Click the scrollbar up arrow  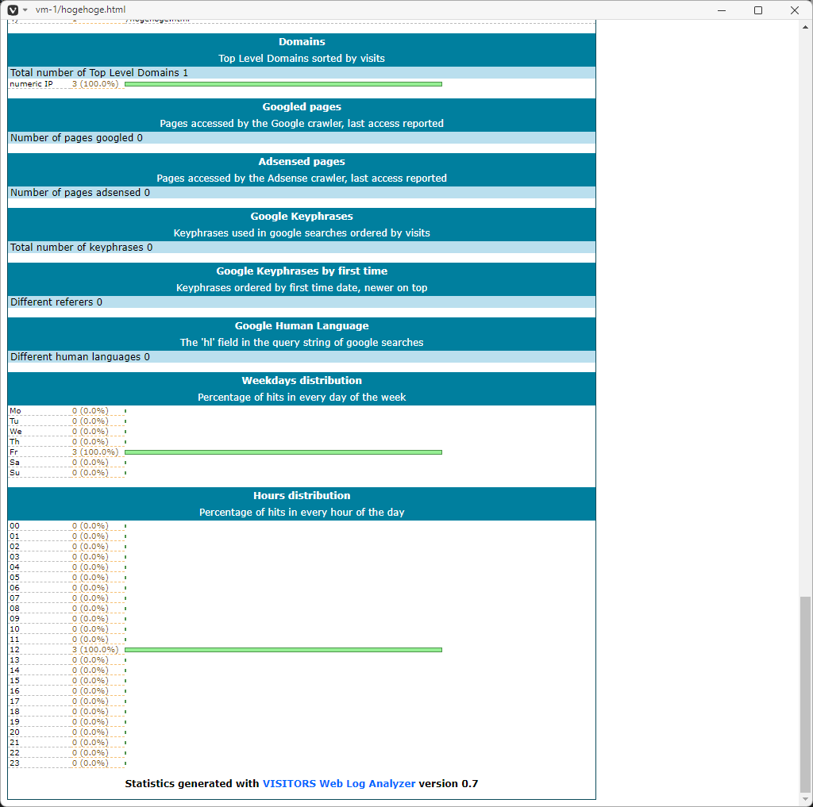pyautogui.click(x=805, y=27)
